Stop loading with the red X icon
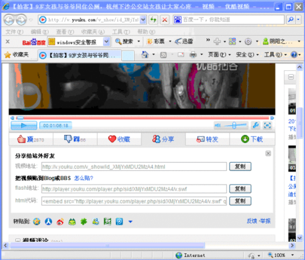Image resolution: width=305 pixels, height=260 pixels. pos(165,20)
